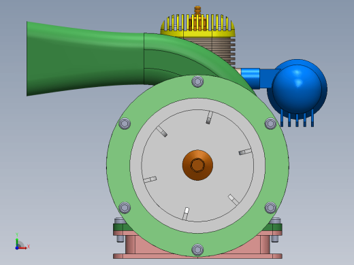354x265 pixels.
Task: Select the lower-left hex bolt on flange
Action: click(125, 208)
